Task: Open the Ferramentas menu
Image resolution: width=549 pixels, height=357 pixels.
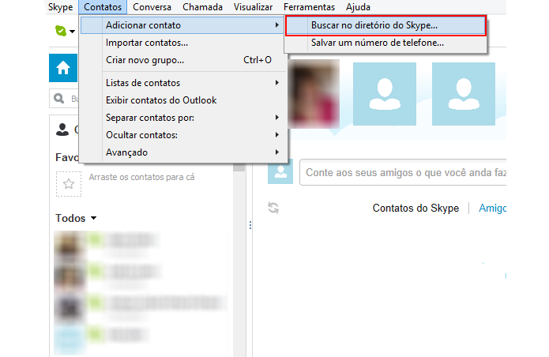Action: (x=309, y=7)
